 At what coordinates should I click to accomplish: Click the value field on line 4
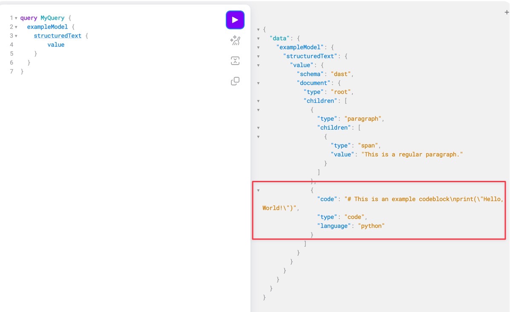[x=56, y=45]
